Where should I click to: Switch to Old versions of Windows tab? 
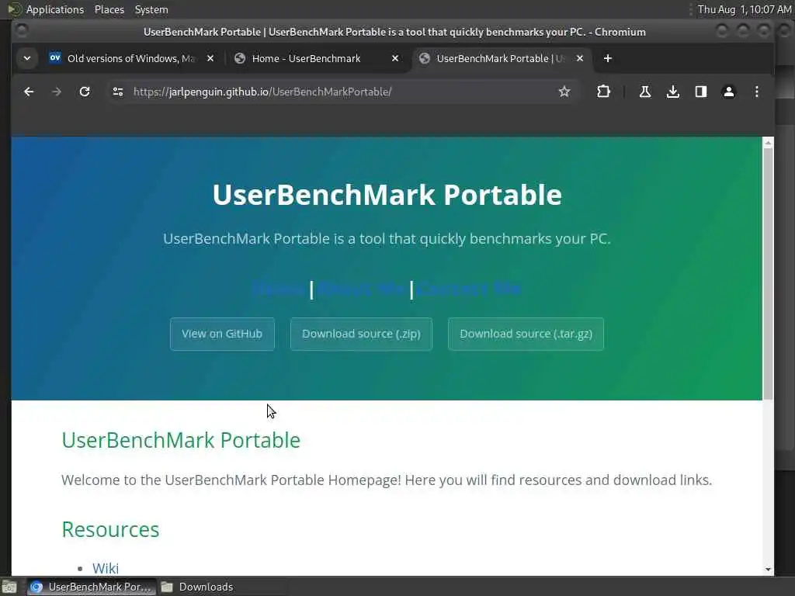pyautogui.click(x=132, y=58)
